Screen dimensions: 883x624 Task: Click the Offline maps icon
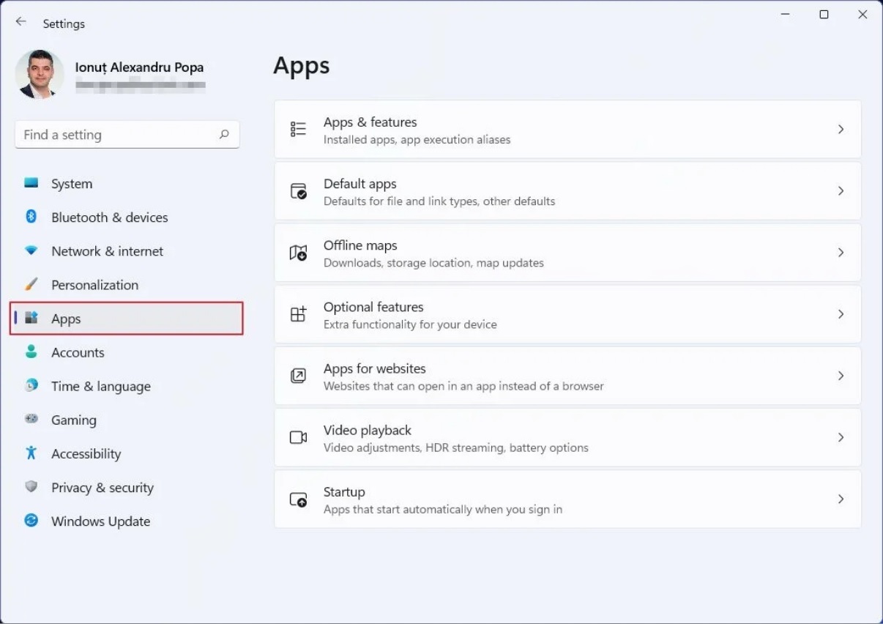click(x=298, y=253)
